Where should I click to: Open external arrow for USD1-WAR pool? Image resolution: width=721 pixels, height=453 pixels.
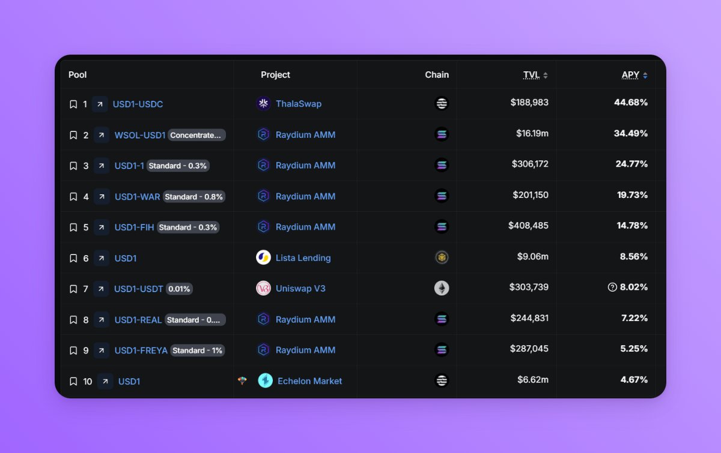coord(102,196)
